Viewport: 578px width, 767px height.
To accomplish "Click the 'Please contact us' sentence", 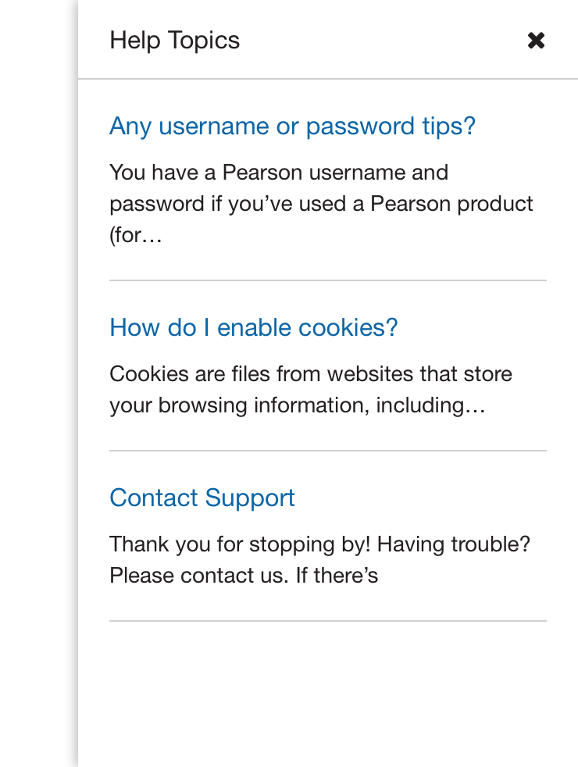I will coord(198,576).
